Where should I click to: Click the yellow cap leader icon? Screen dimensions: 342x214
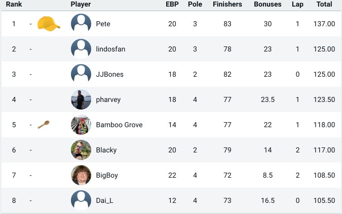click(49, 23)
